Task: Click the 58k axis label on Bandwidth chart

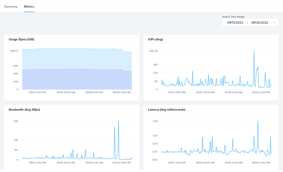Action: pyautogui.click(x=16, y=121)
